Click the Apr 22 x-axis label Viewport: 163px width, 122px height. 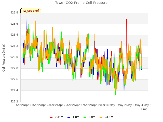(37, 105)
